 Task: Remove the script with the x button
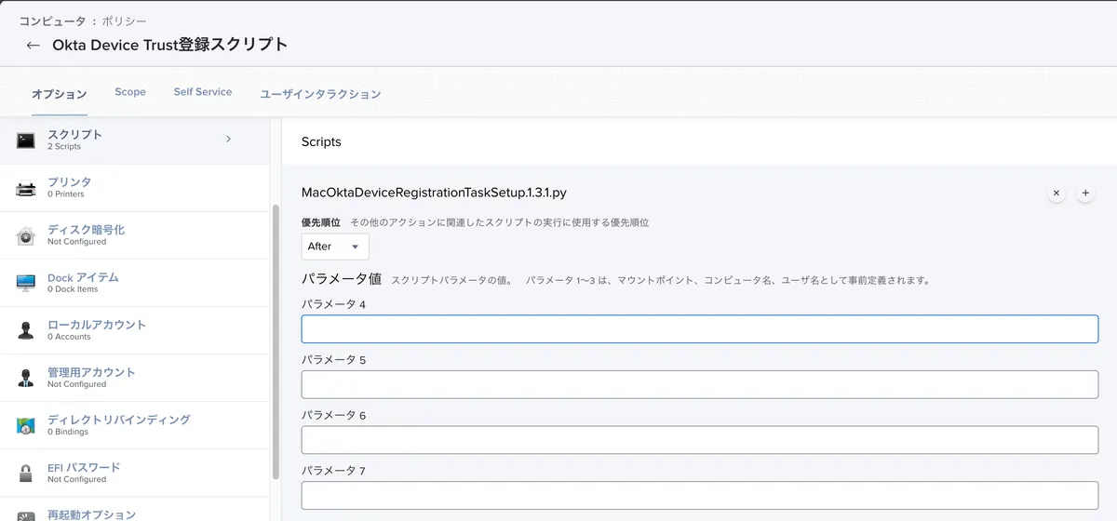coord(1056,193)
